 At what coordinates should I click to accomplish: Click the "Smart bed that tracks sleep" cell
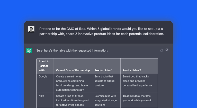click(139, 83)
